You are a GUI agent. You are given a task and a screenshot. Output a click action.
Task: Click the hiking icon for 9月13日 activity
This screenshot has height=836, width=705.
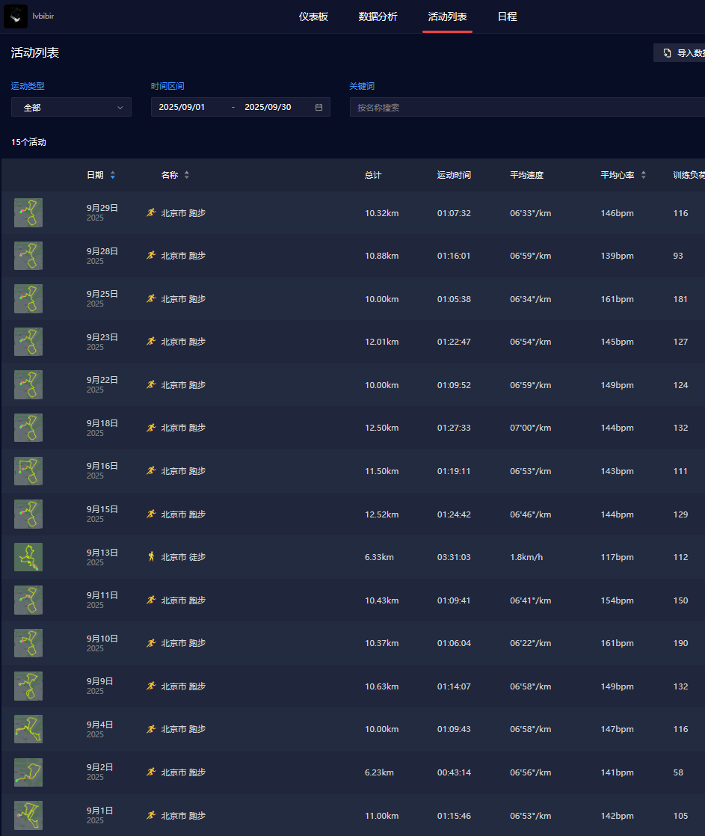pos(151,557)
